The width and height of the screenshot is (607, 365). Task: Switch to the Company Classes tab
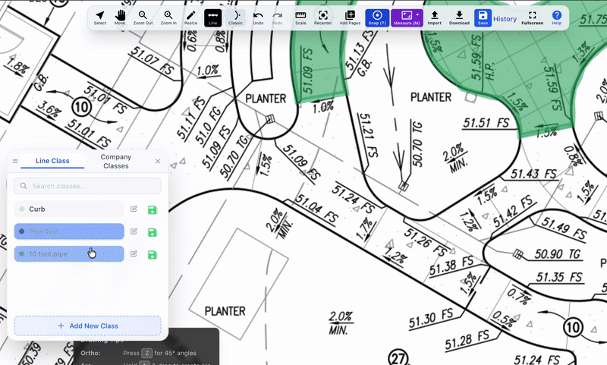[x=116, y=161]
